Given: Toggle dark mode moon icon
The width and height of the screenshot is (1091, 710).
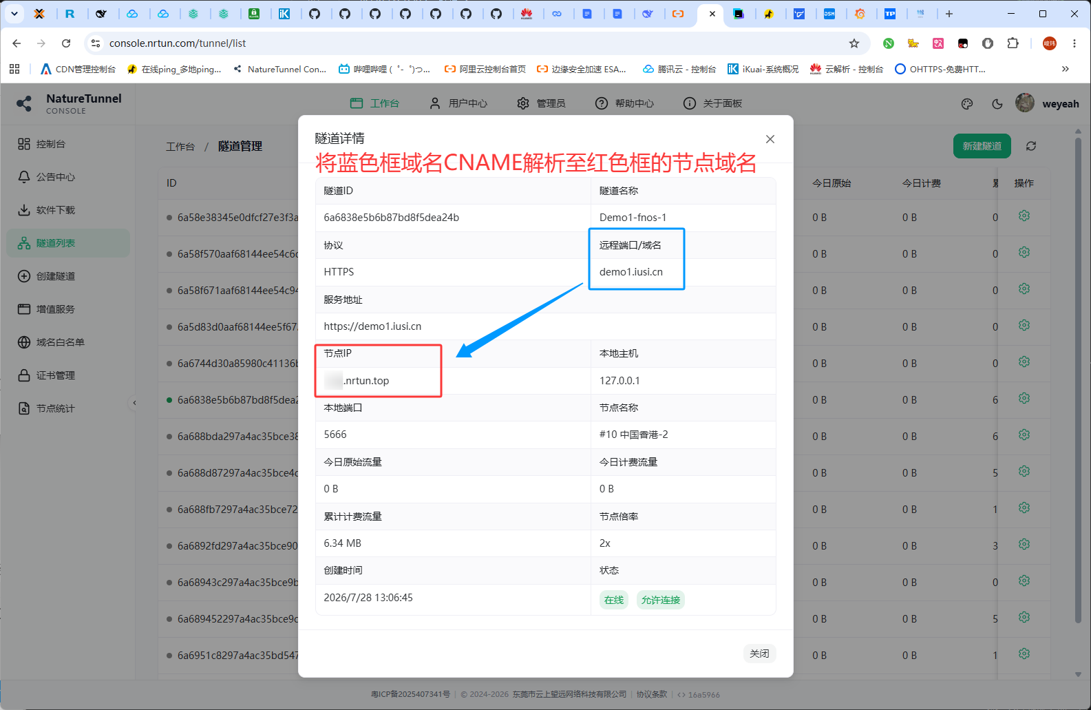Looking at the screenshot, I should coord(997,104).
